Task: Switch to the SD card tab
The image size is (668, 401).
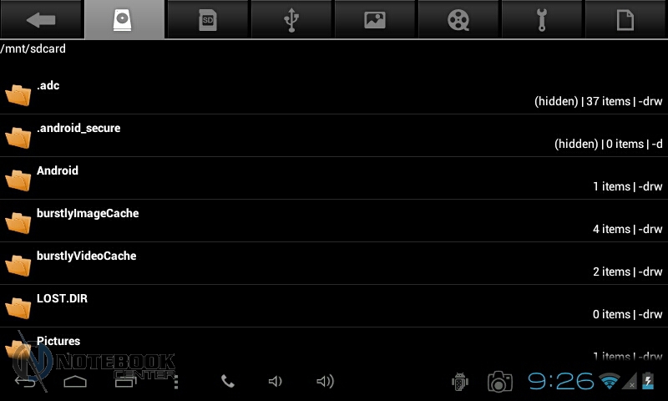Action: [208, 19]
